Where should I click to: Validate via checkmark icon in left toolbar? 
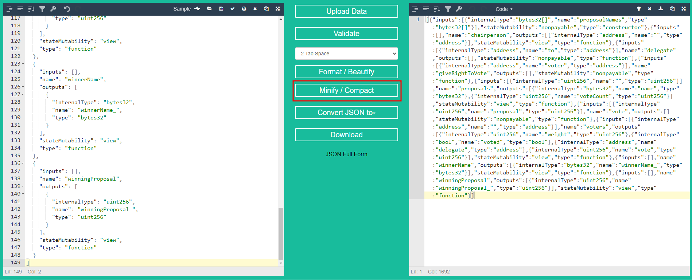pos(233,9)
